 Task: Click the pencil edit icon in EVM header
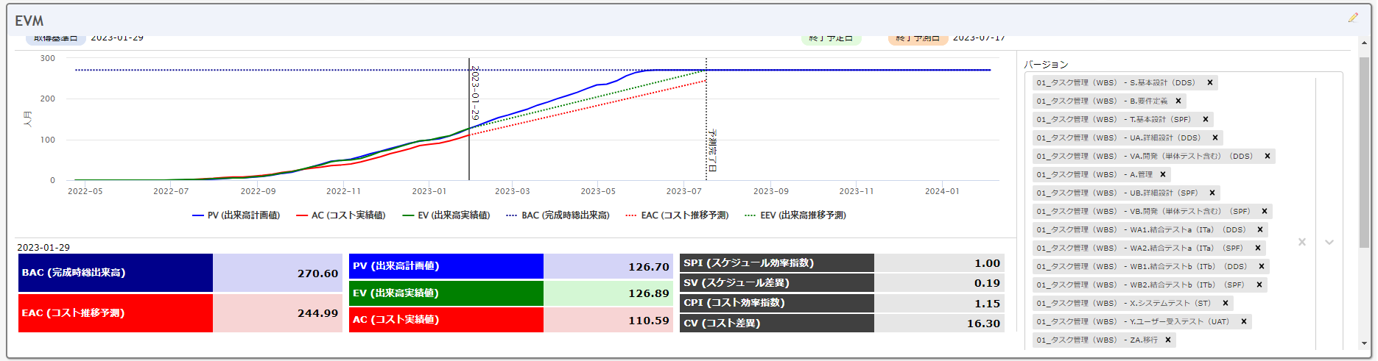pos(1353,18)
